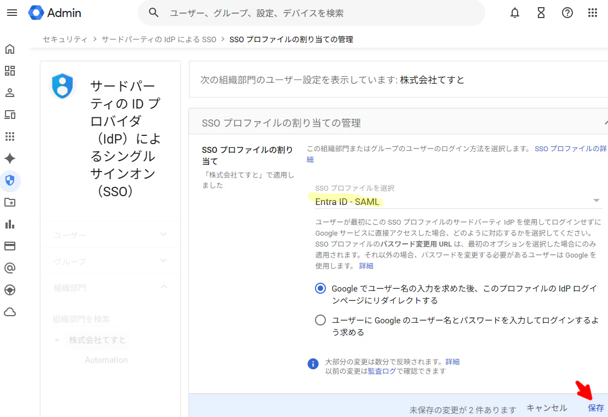Open the Devices sidebar icon

pyautogui.click(x=10, y=115)
